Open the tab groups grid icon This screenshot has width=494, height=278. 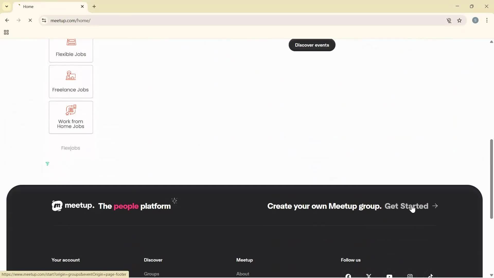point(6,32)
